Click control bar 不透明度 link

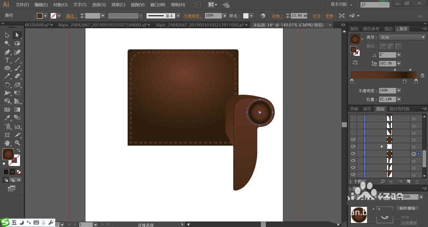(x=193, y=16)
